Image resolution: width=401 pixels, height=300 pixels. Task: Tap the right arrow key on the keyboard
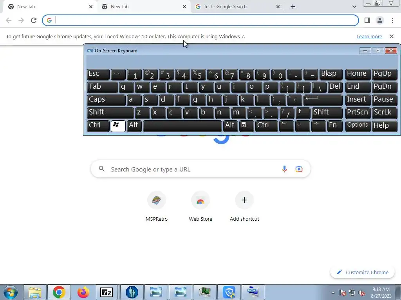point(319,126)
